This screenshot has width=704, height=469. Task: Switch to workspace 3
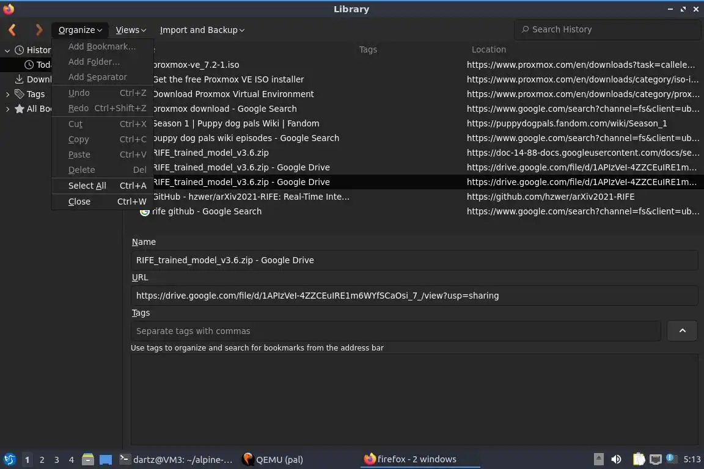pyautogui.click(x=57, y=460)
